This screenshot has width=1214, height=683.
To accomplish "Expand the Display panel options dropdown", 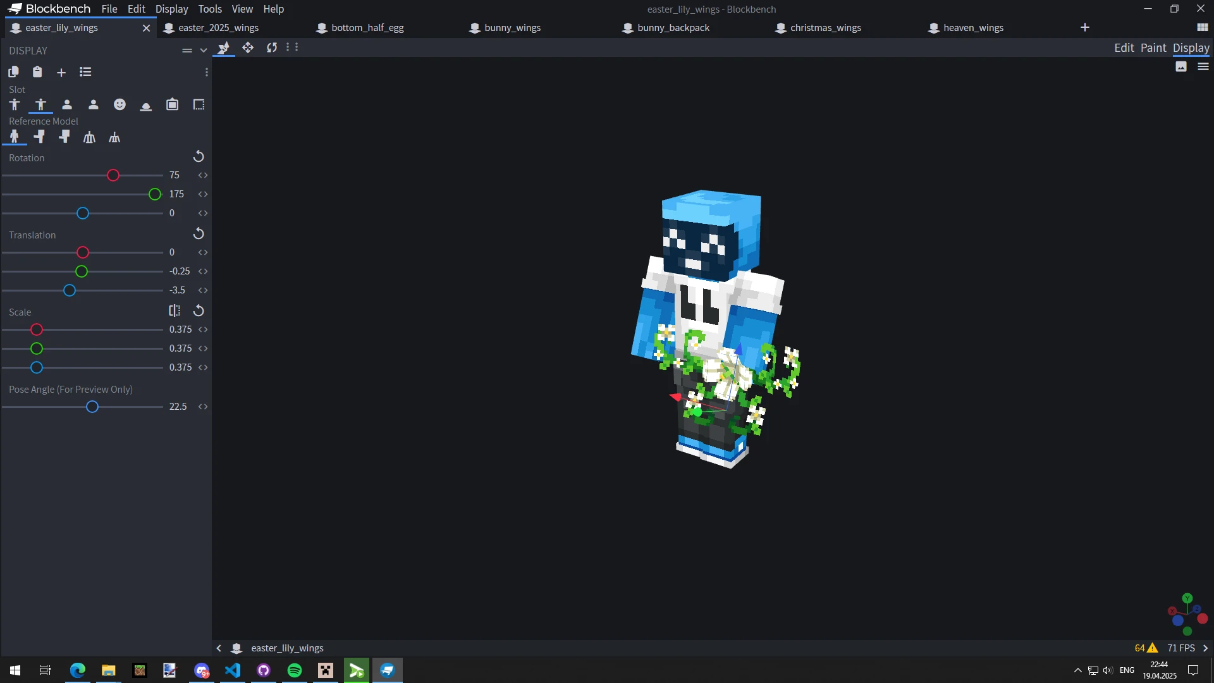I will 203,50.
